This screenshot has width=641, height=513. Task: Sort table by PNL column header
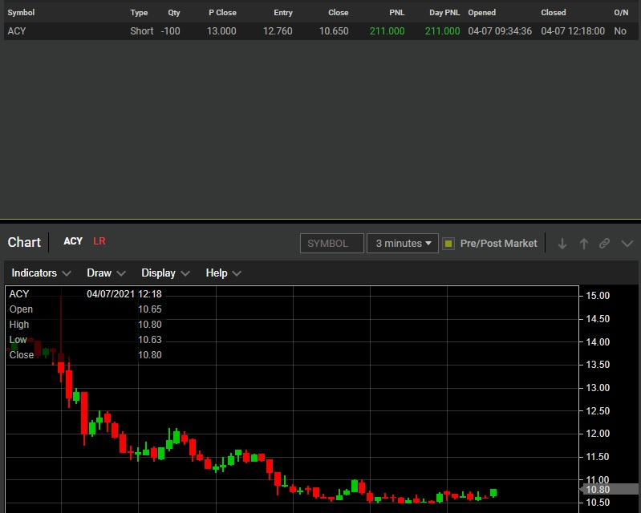click(397, 12)
